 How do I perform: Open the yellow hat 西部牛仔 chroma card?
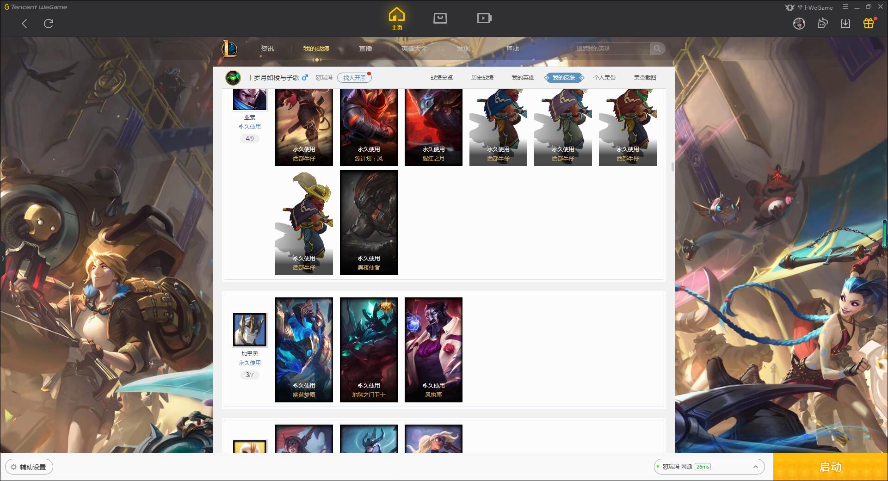pyautogui.click(x=304, y=222)
